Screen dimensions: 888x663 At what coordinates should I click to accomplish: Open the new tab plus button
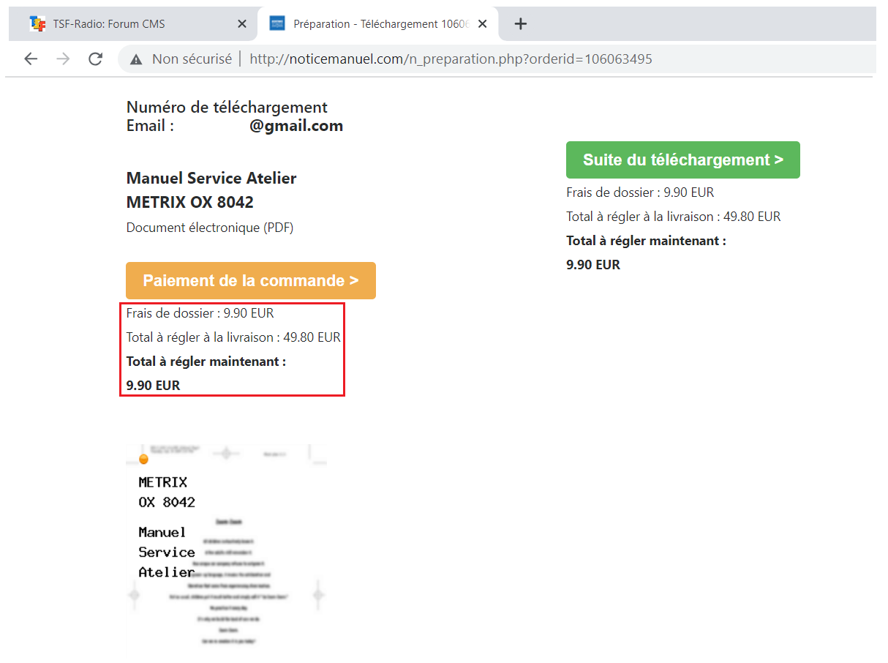(x=520, y=24)
